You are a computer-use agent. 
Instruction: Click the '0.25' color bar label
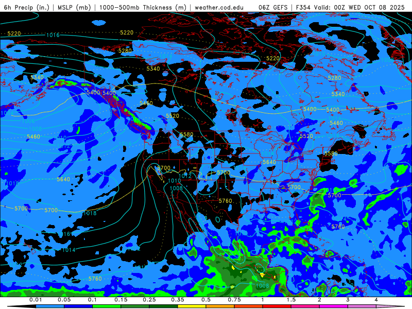(x=149, y=300)
